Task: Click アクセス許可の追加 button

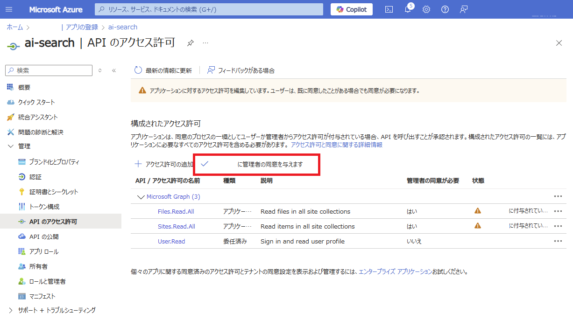Action: [x=163, y=164]
